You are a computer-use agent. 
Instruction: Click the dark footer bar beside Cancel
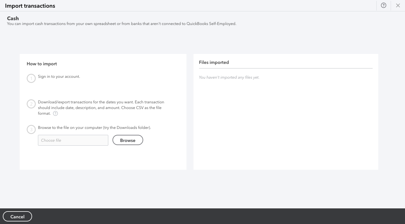[x=219, y=216]
